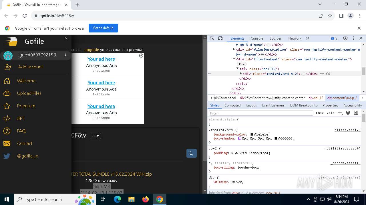Select div#filesContent breadcrumb
366x205 pixels.
[x=272, y=98]
